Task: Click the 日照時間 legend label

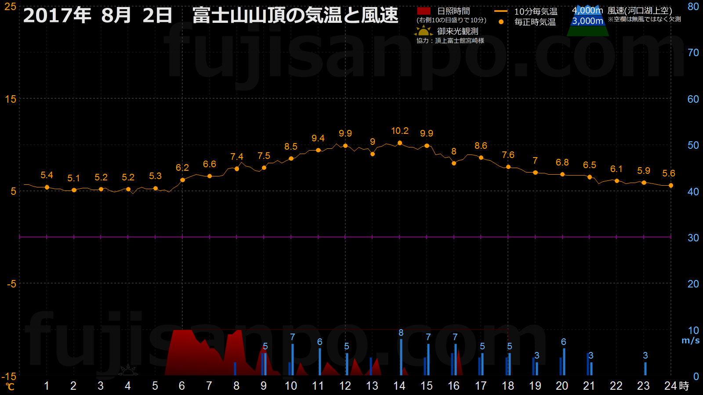Action: [453, 11]
